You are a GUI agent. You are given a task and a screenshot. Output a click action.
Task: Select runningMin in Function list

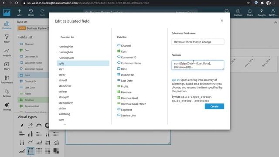[66, 52]
